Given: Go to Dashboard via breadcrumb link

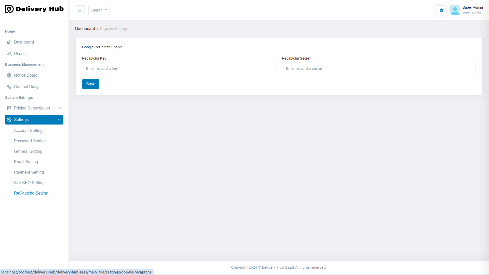Looking at the screenshot, I should tap(85, 29).
